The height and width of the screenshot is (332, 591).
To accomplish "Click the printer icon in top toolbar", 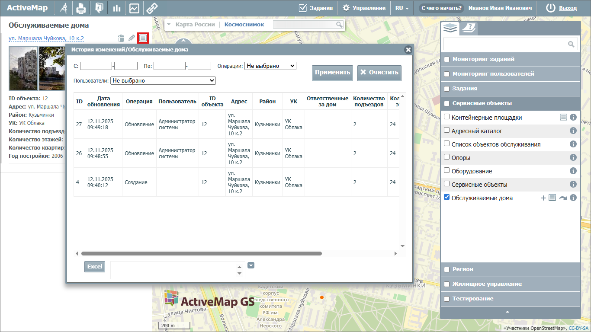I will [x=81, y=8].
